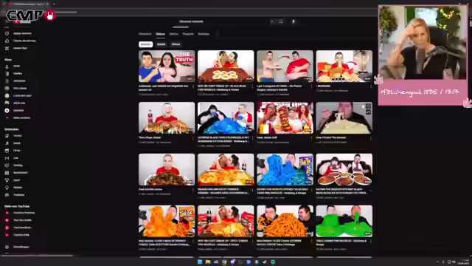Open the green noodles video thumbnail

pyautogui.click(x=344, y=221)
